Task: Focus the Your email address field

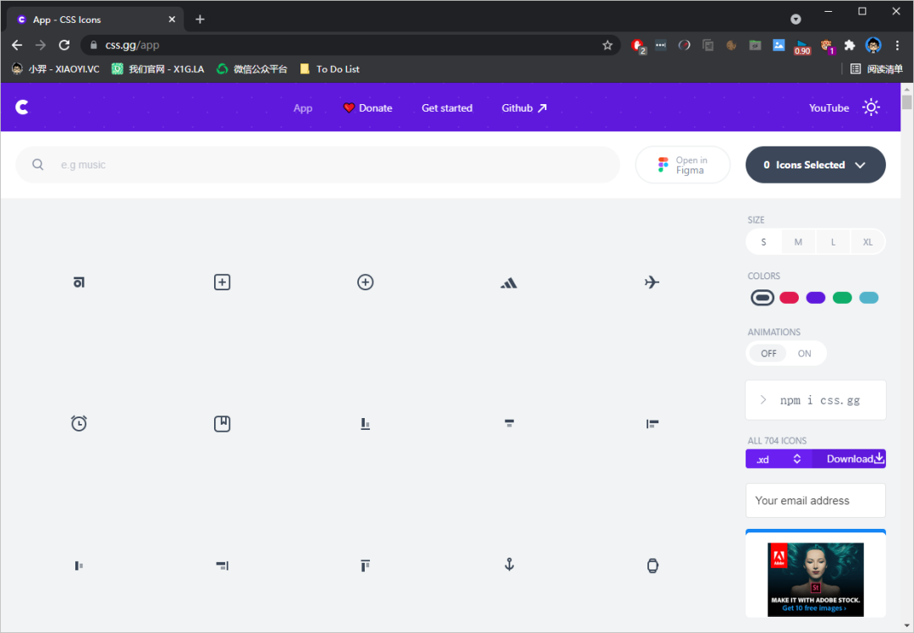Action: pyautogui.click(x=816, y=500)
